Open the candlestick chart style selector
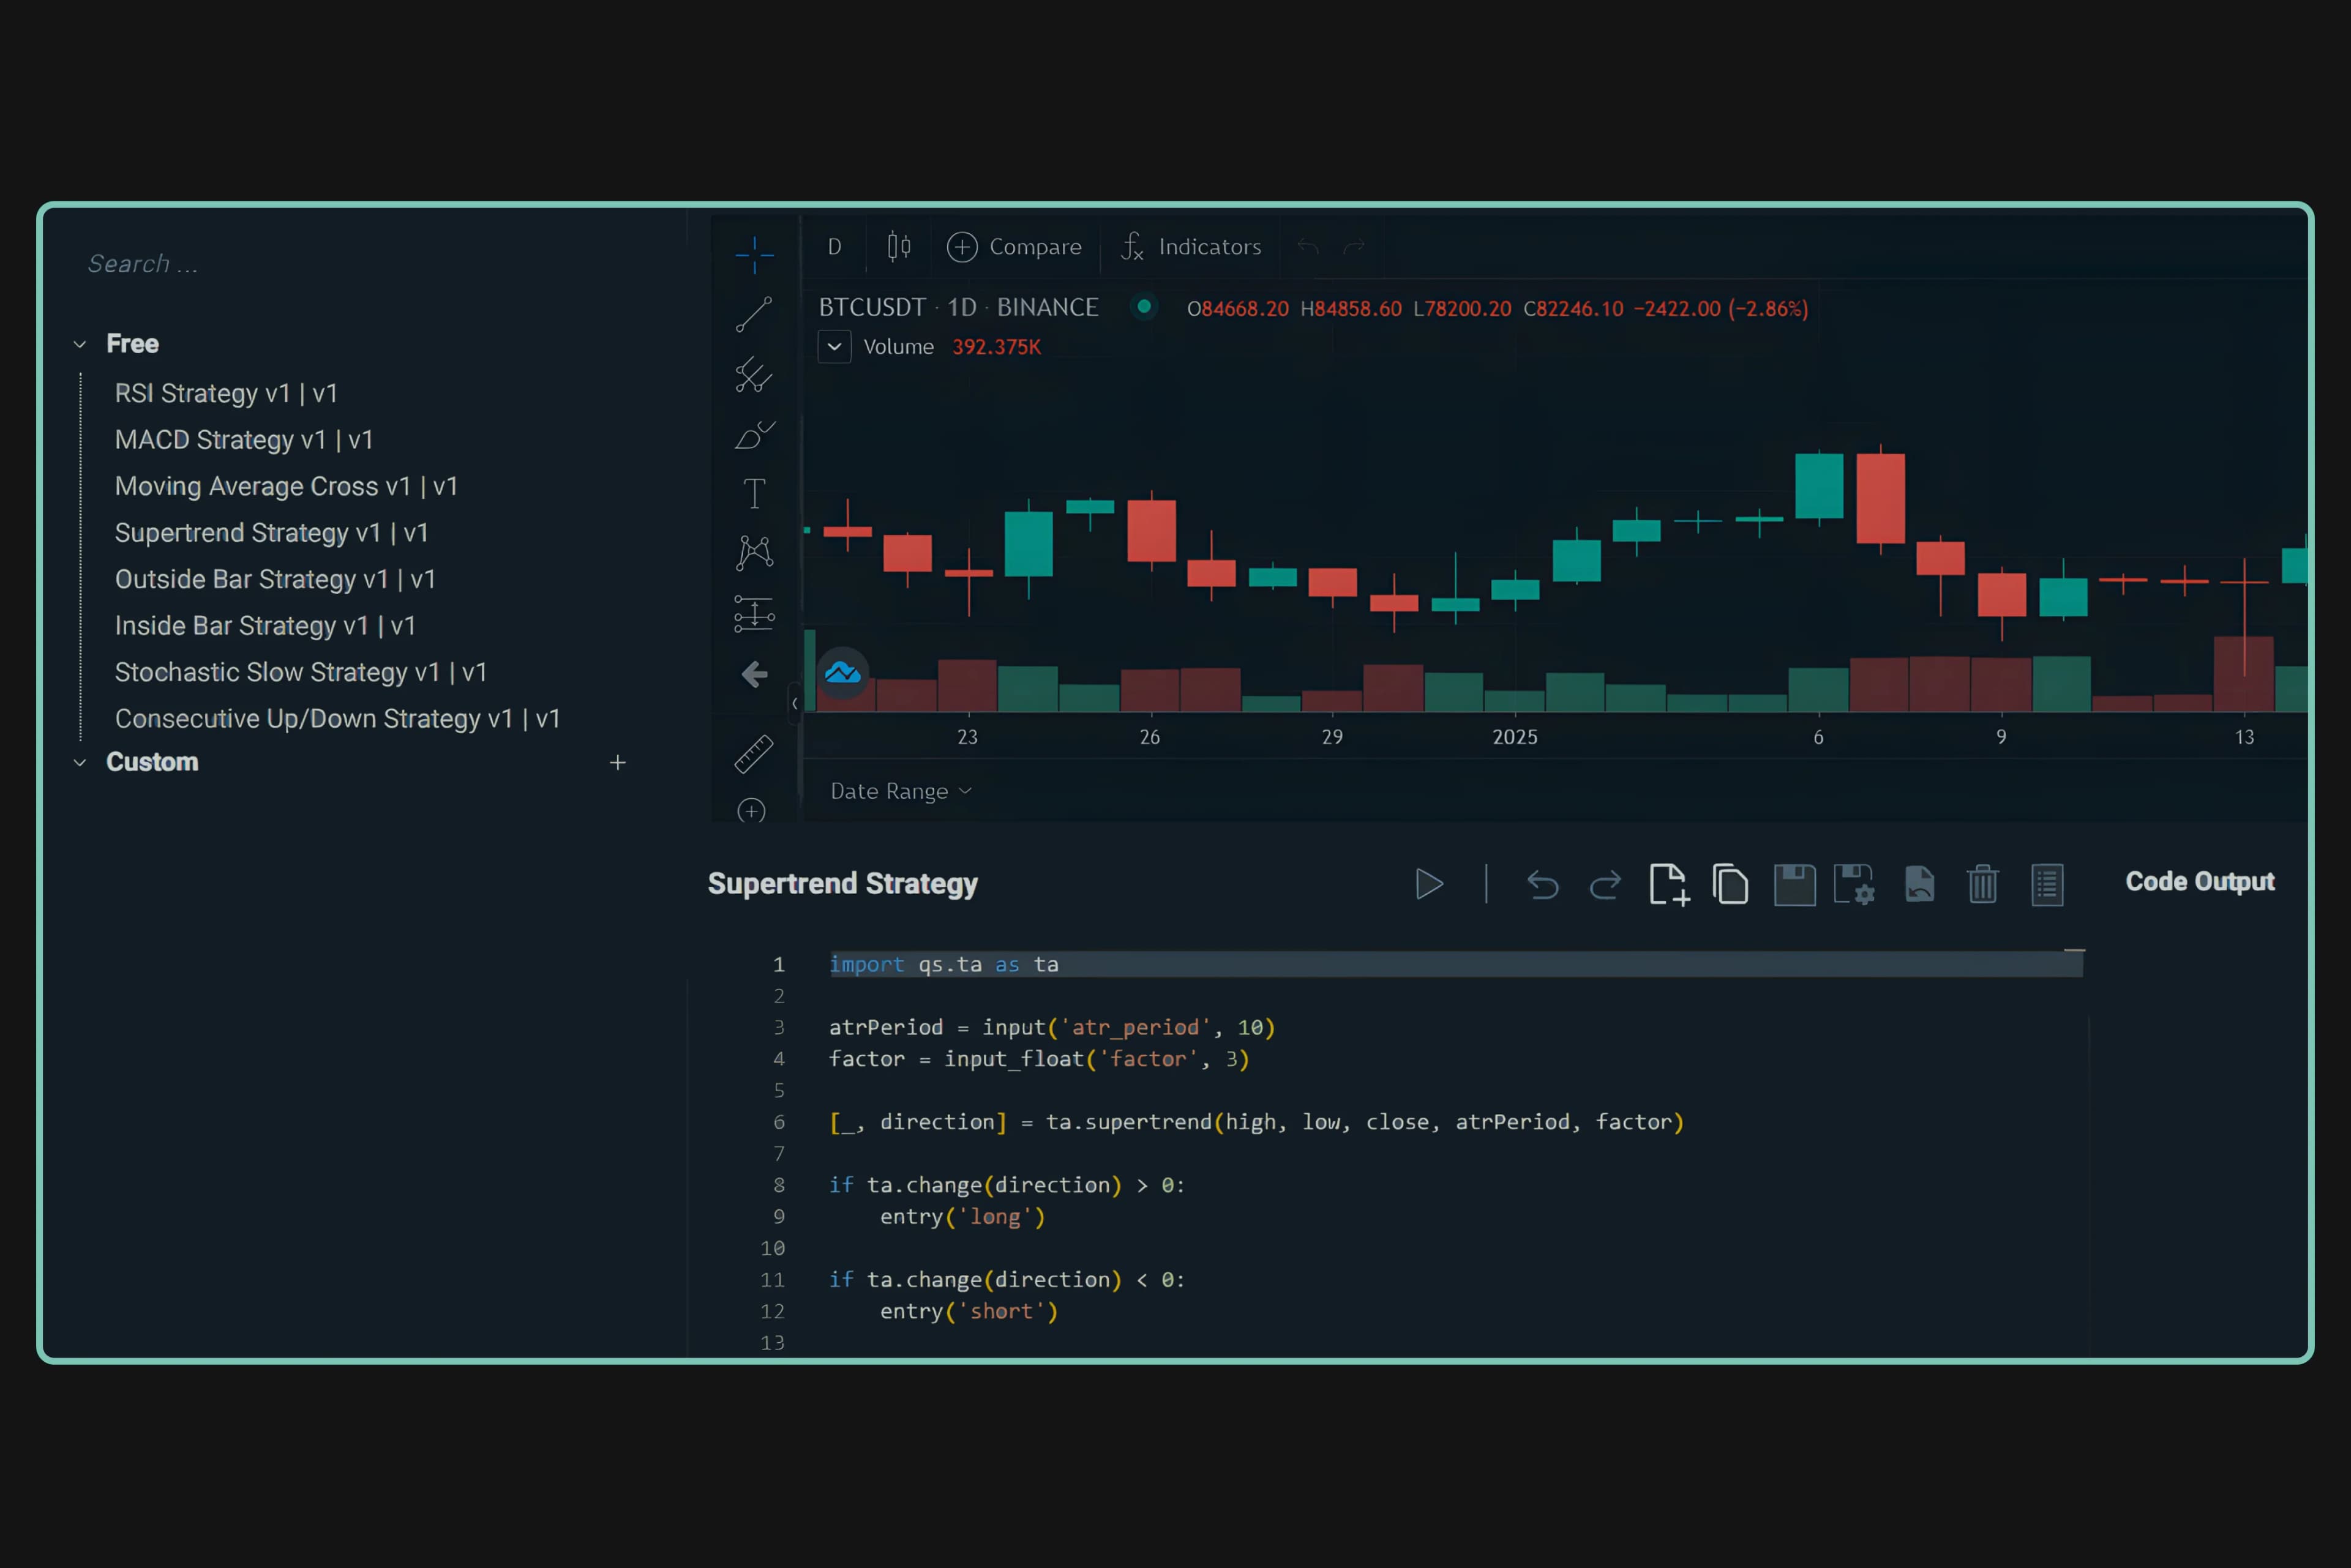The height and width of the screenshot is (1568, 2351). [898, 246]
